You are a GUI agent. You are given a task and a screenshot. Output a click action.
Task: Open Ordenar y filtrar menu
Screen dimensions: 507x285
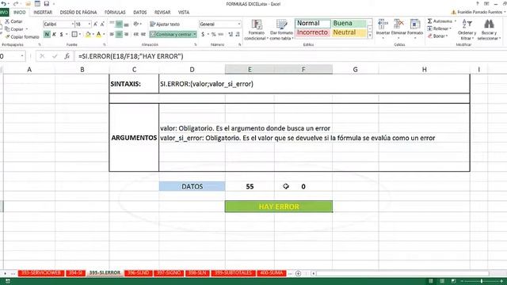pos(467,30)
